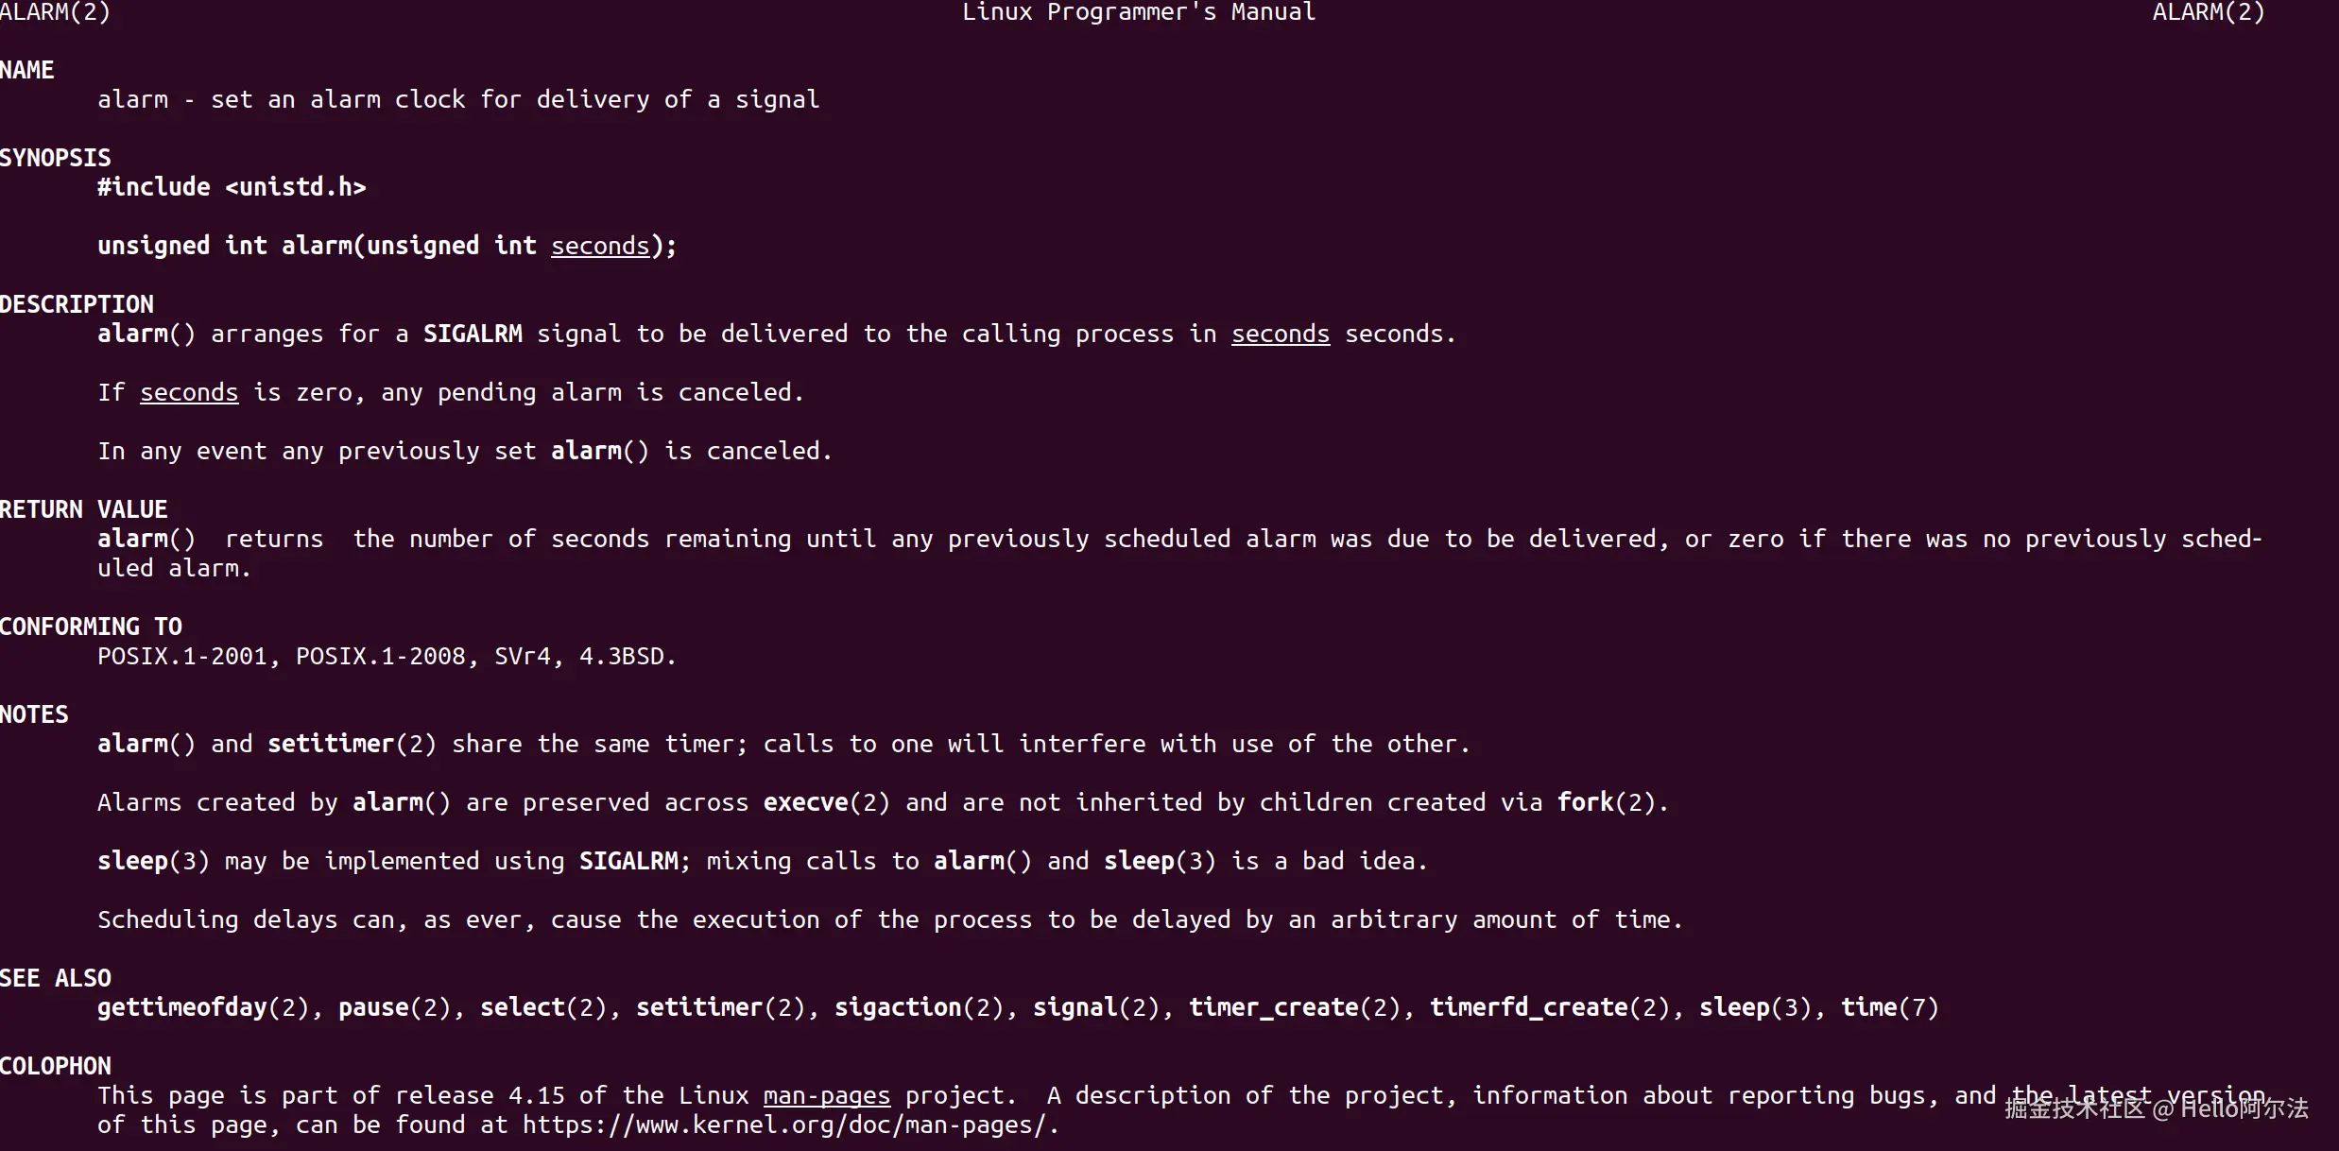The width and height of the screenshot is (2339, 1151).
Task: Click the COLOPHON section heading
Action: (56, 1066)
